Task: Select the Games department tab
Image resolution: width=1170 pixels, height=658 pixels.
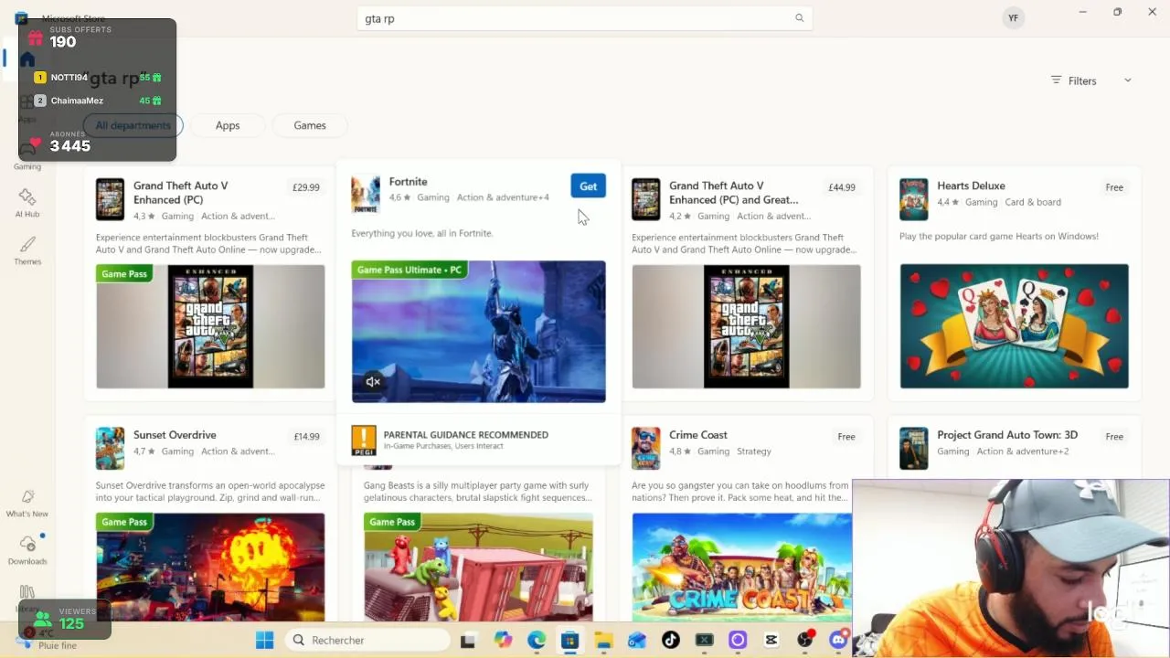Action: tap(310, 125)
